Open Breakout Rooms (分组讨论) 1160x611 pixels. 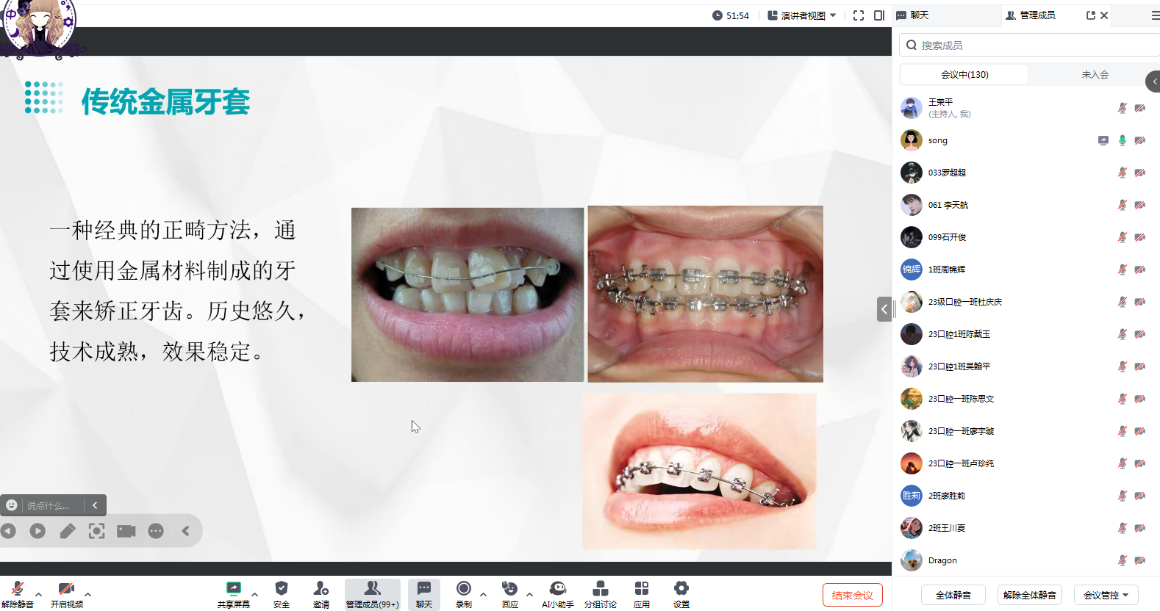tap(600, 589)
